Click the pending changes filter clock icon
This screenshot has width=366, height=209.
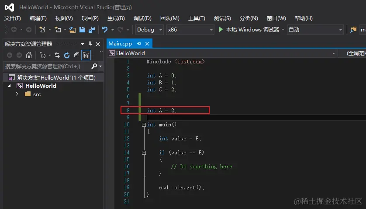(x=43, y=55)
